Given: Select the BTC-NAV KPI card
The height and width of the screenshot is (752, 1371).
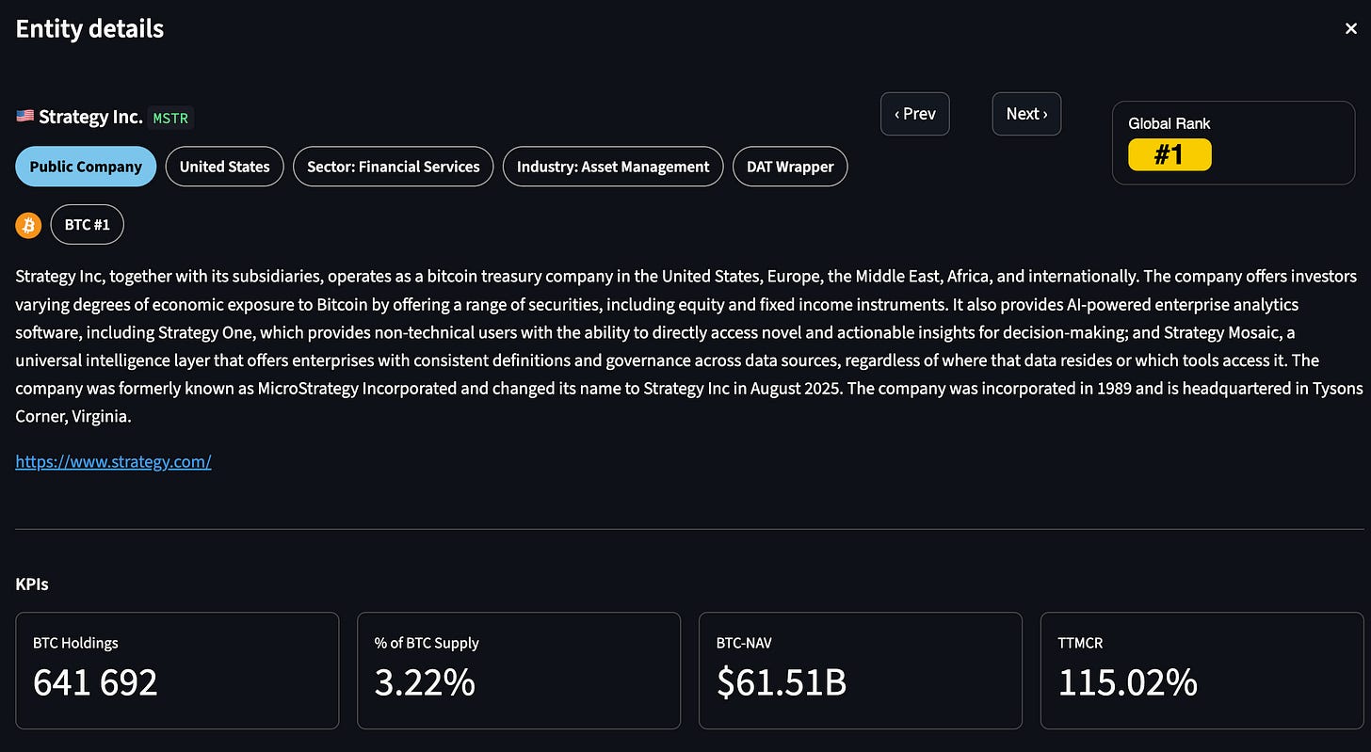Looking at the screenshot, I should tap(860, 670).
